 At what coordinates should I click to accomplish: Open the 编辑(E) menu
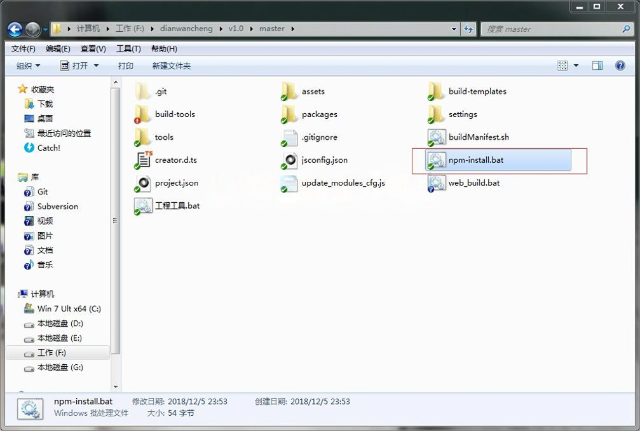point(58,49)
